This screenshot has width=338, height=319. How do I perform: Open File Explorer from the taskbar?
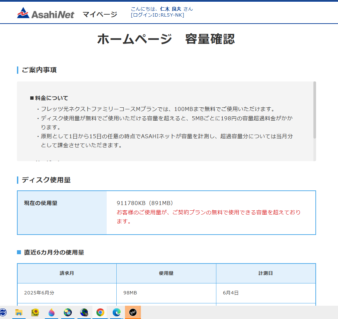point(19,312)
